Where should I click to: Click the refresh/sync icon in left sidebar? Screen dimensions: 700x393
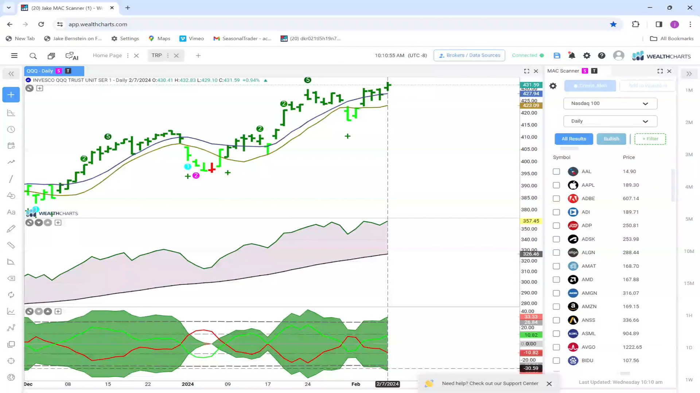[x=11, y=295]
